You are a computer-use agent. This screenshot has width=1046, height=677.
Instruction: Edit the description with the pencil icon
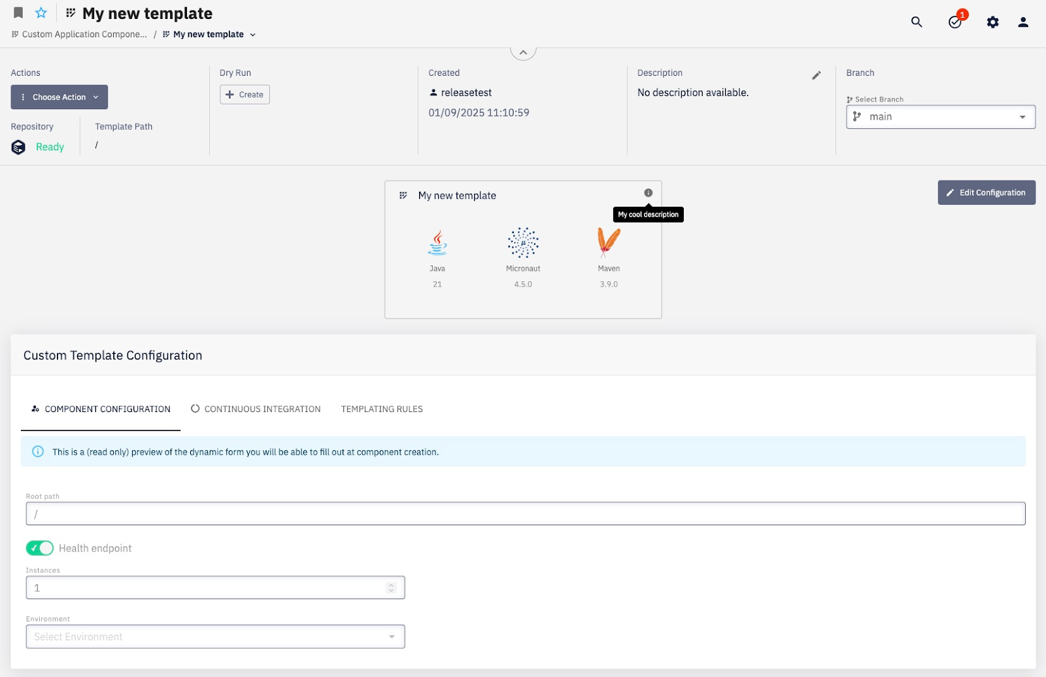tap(816, 75)
